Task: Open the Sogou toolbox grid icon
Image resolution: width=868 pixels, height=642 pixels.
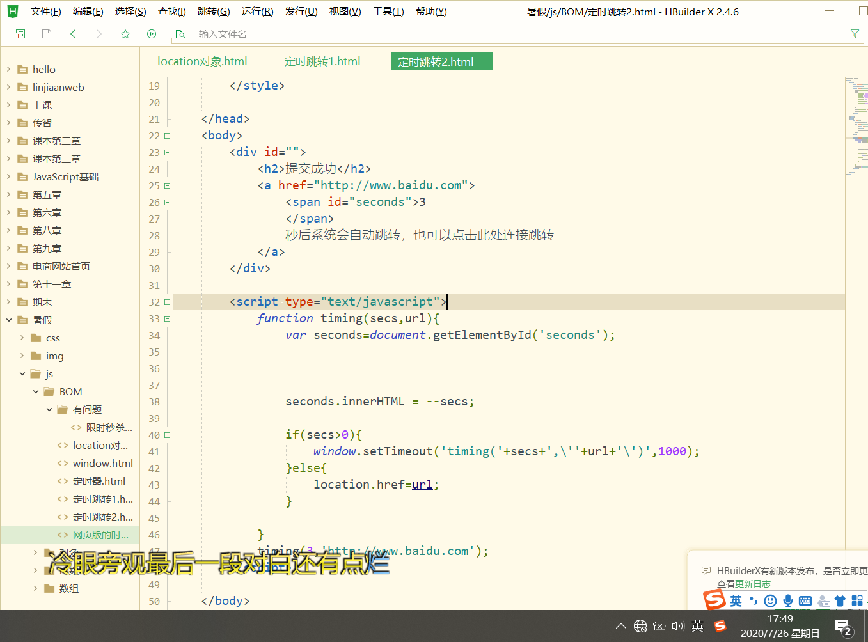Action: (x=857, y=600)
